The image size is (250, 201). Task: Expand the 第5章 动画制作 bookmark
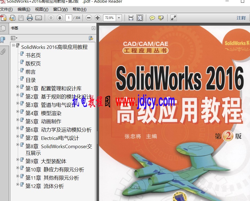pos(18,120)
